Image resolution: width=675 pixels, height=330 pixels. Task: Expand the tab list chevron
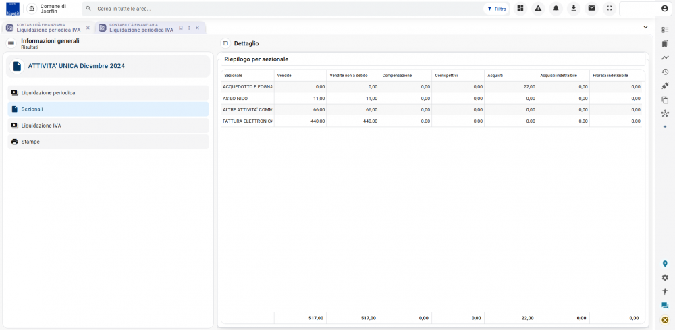tap(645, 27)
